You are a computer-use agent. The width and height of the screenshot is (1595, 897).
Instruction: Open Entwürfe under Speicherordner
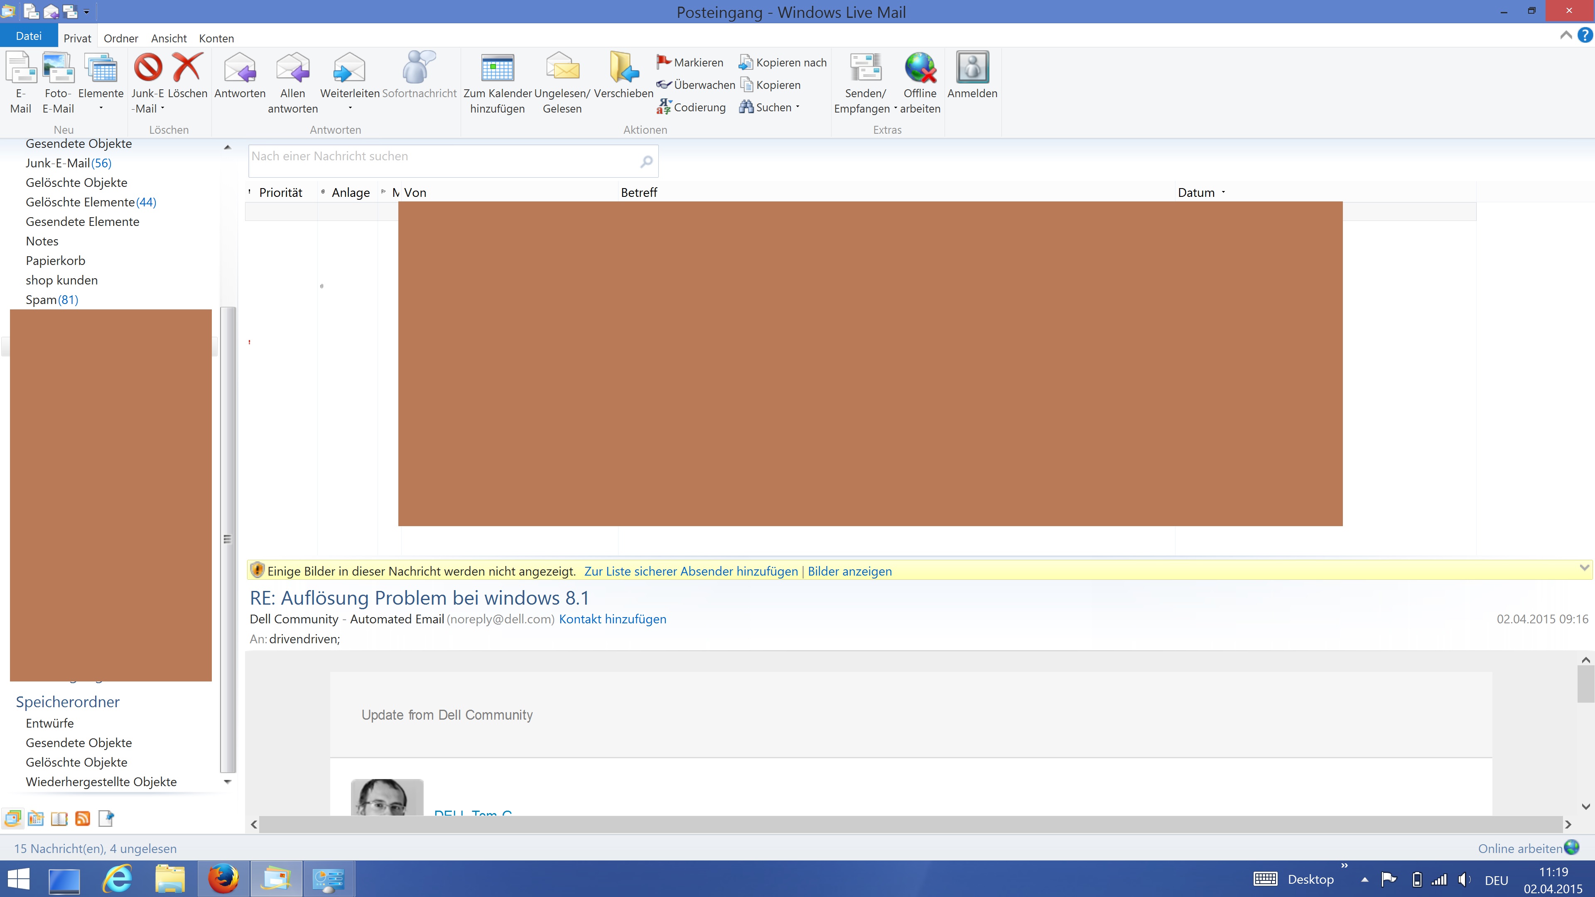pyautogui.click(x=49, y=724)
